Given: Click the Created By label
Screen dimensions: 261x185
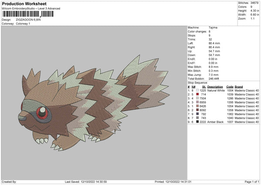Looking at the screenshot, I should click(9, 182).
